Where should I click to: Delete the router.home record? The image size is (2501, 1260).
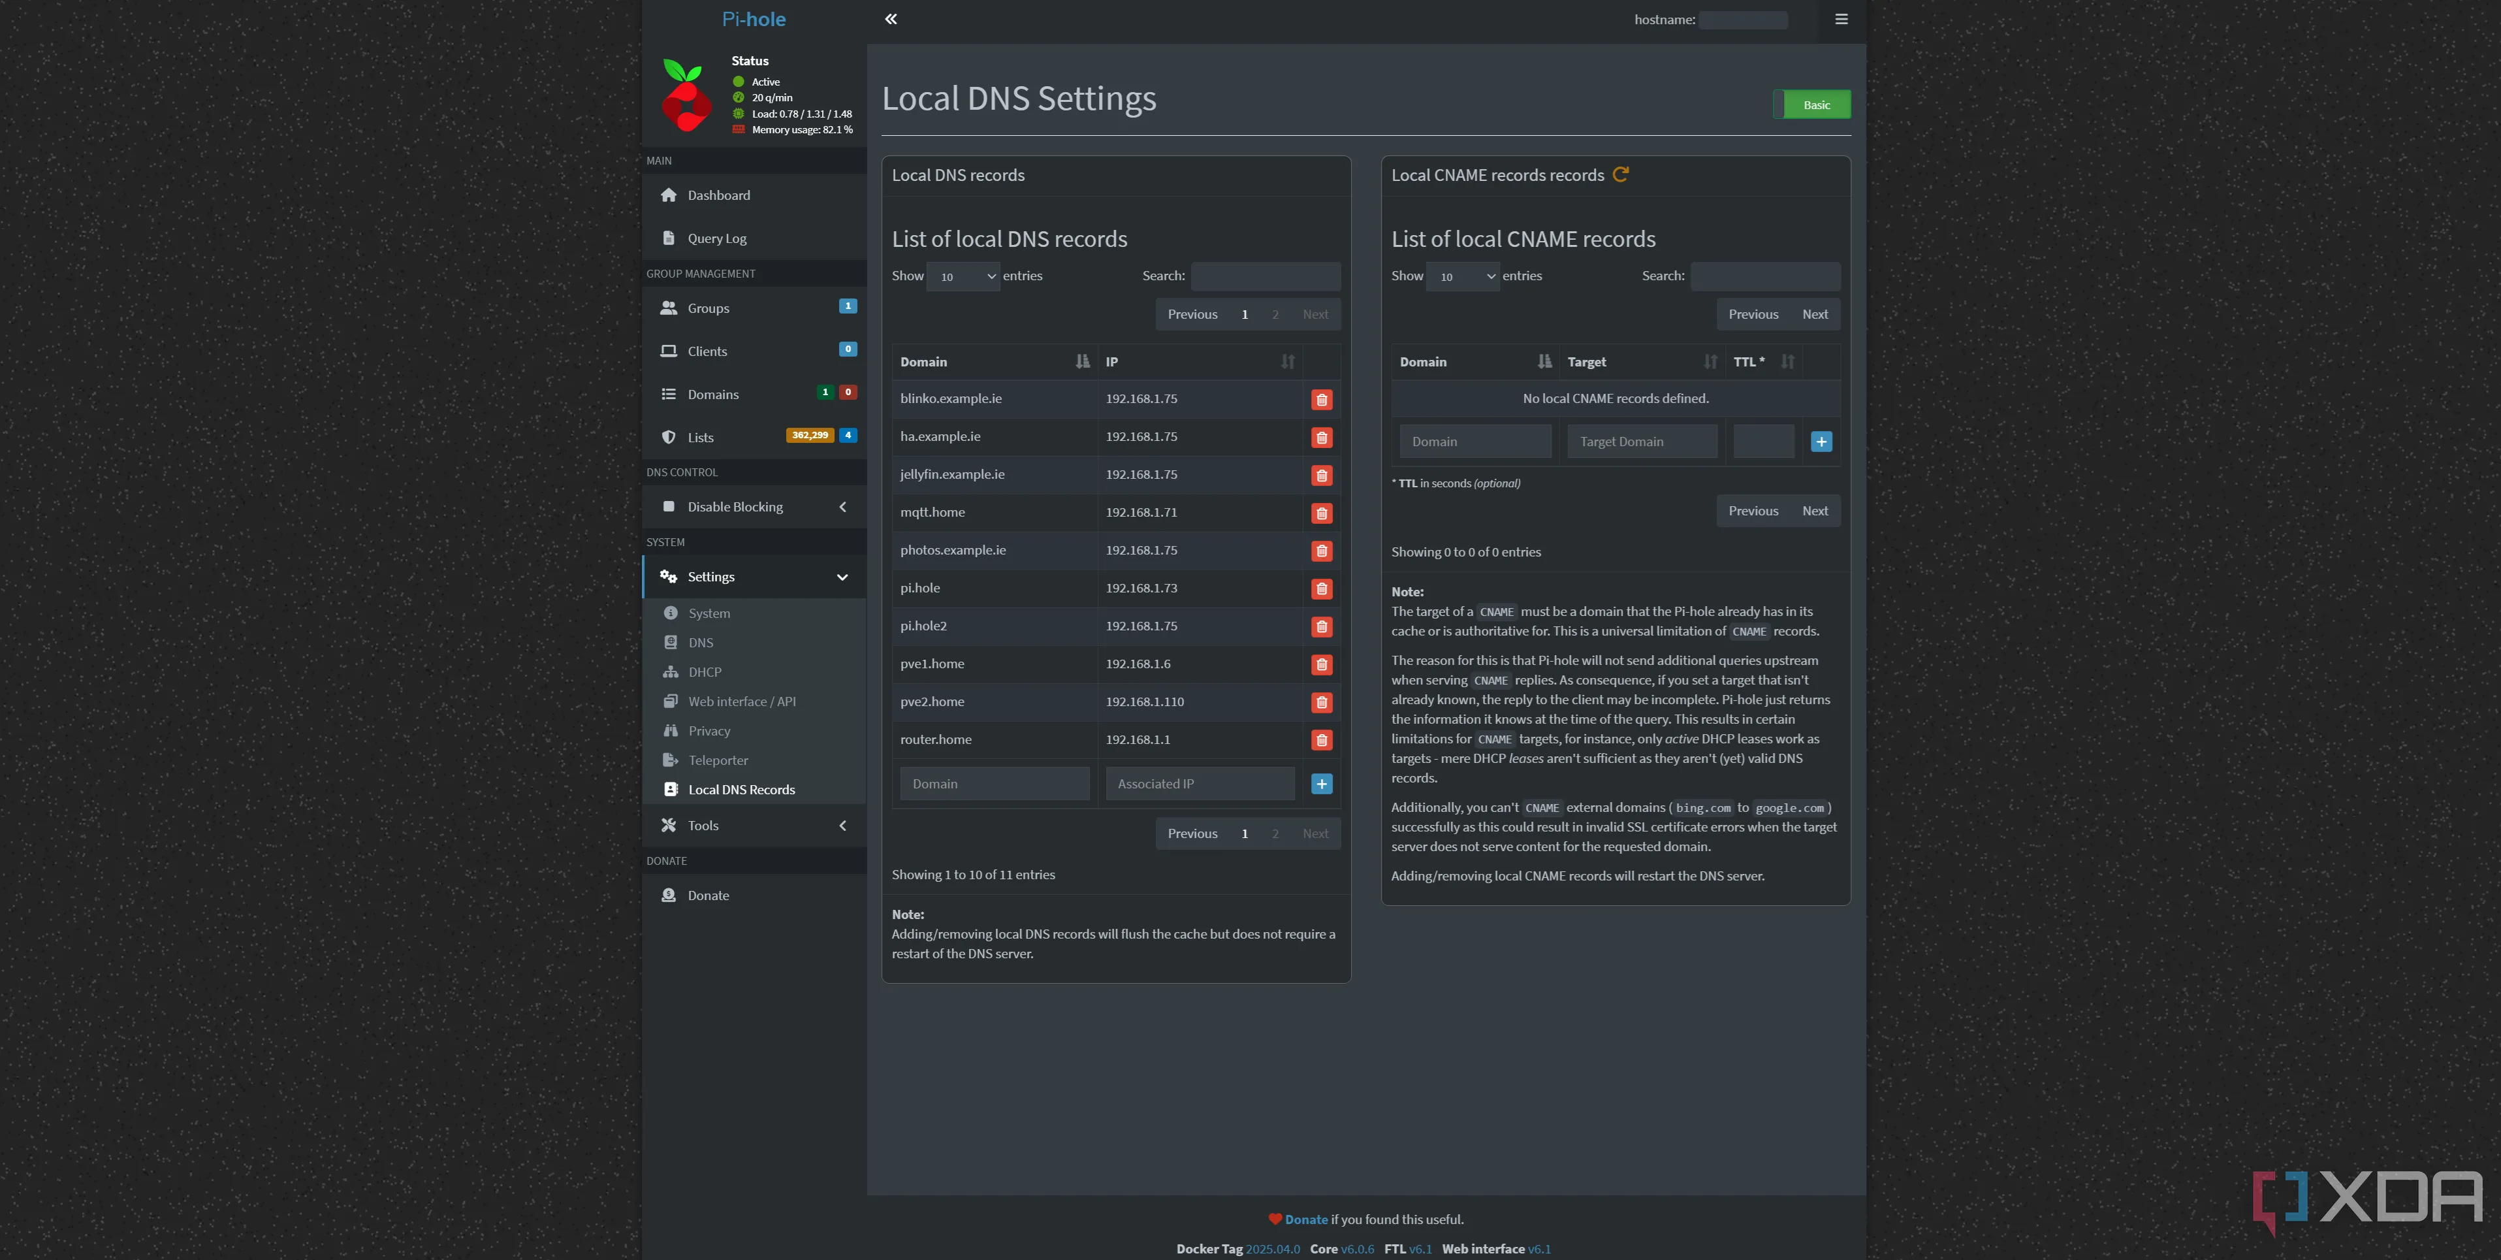[x=1320, y=741]
